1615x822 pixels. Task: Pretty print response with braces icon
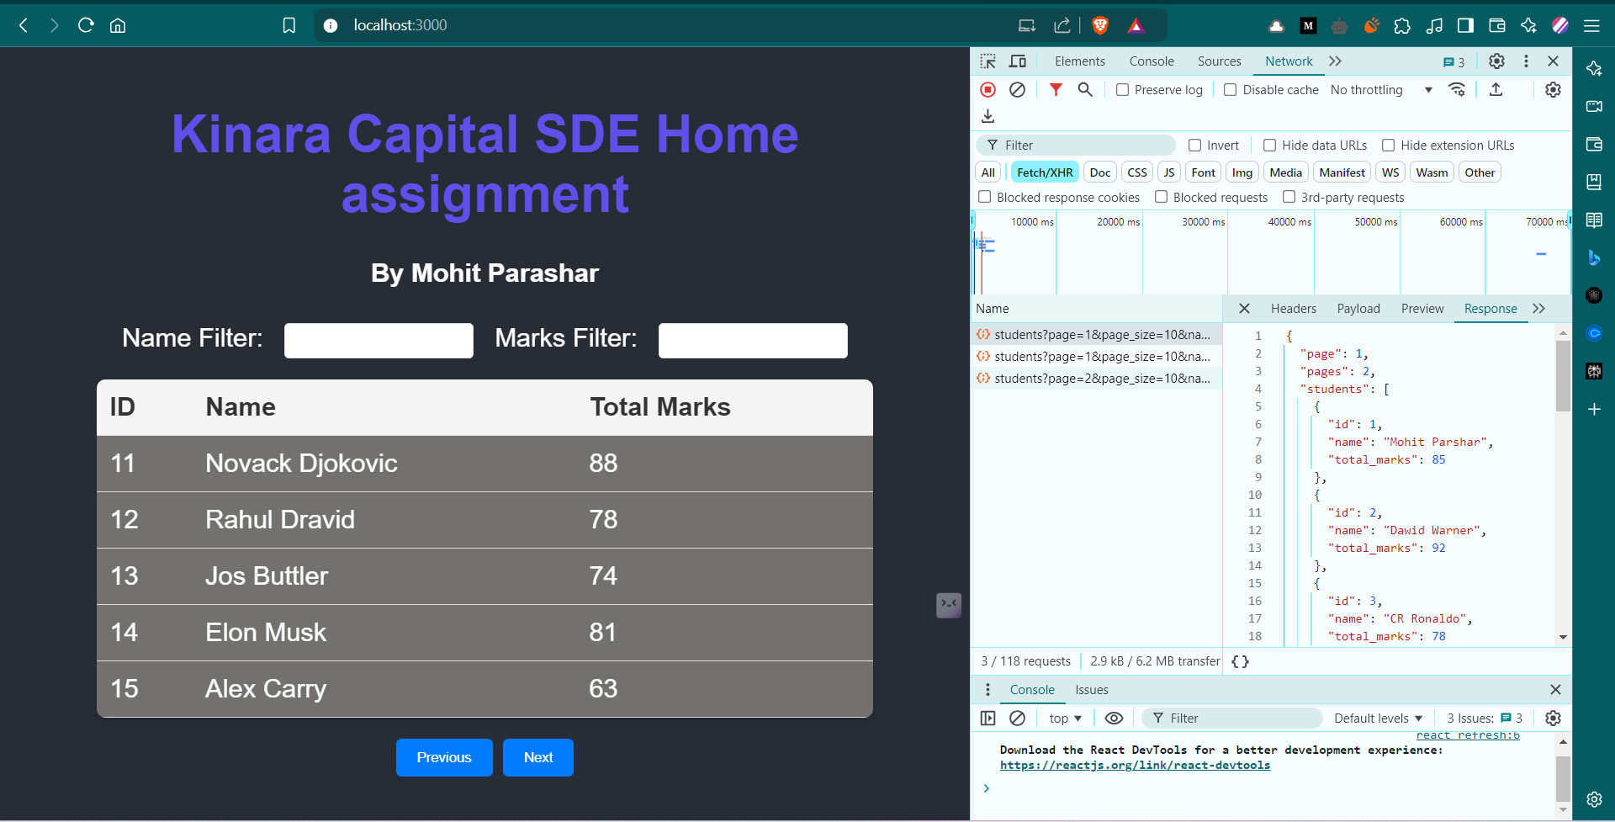point(1240,661)
